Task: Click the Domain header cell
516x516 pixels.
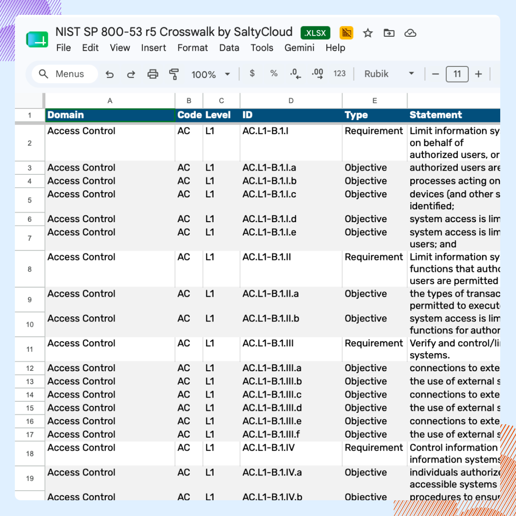Action: click(x=110, y=115)
